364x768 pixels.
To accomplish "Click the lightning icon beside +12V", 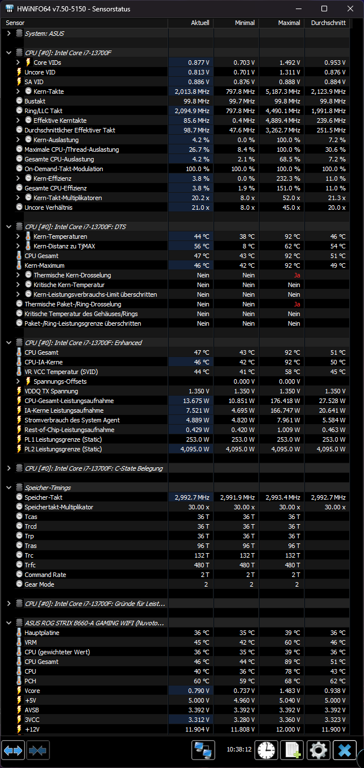I will click(19, 729).
